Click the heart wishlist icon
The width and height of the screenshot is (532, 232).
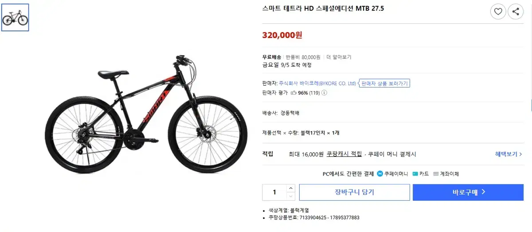[x=498, y=11]
